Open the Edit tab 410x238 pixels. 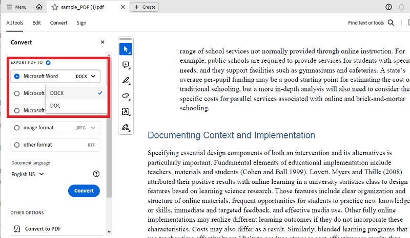click(36, 22)
